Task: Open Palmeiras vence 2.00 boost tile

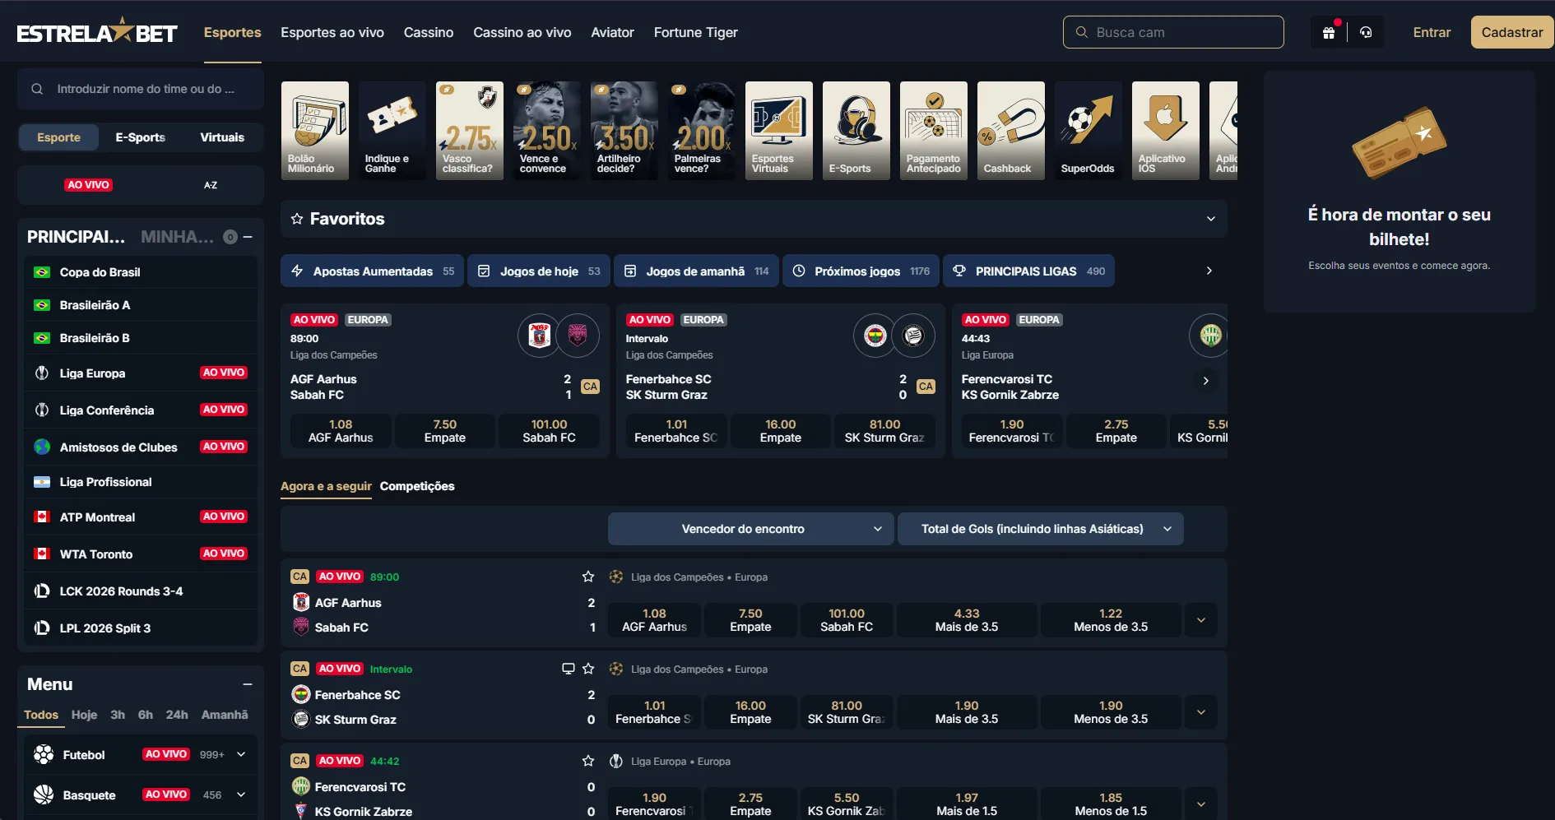Action: (702, 130)
